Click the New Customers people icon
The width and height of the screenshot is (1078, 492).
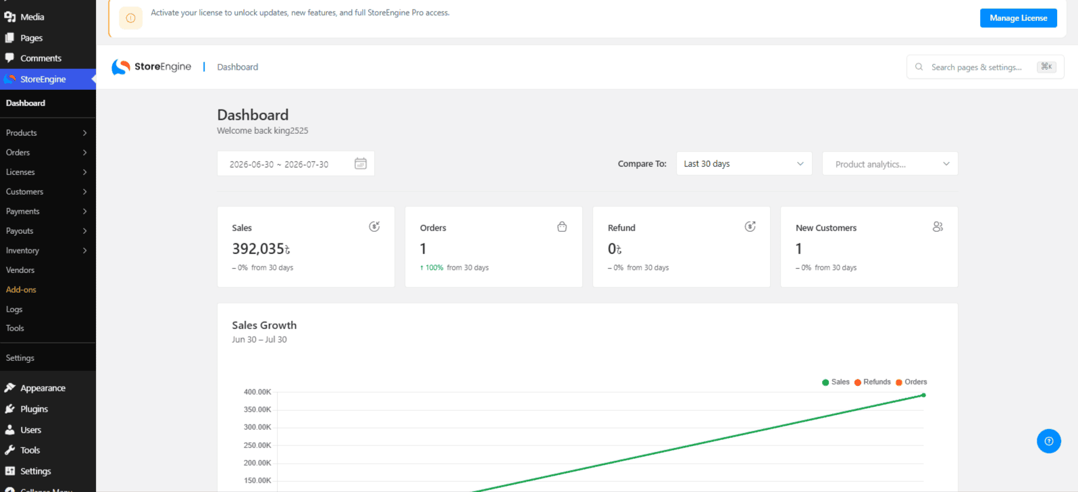point(938,226)
